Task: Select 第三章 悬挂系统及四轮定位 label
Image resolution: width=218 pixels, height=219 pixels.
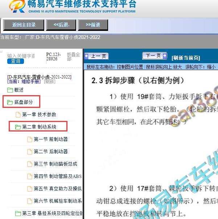Action: coord(52,213)
